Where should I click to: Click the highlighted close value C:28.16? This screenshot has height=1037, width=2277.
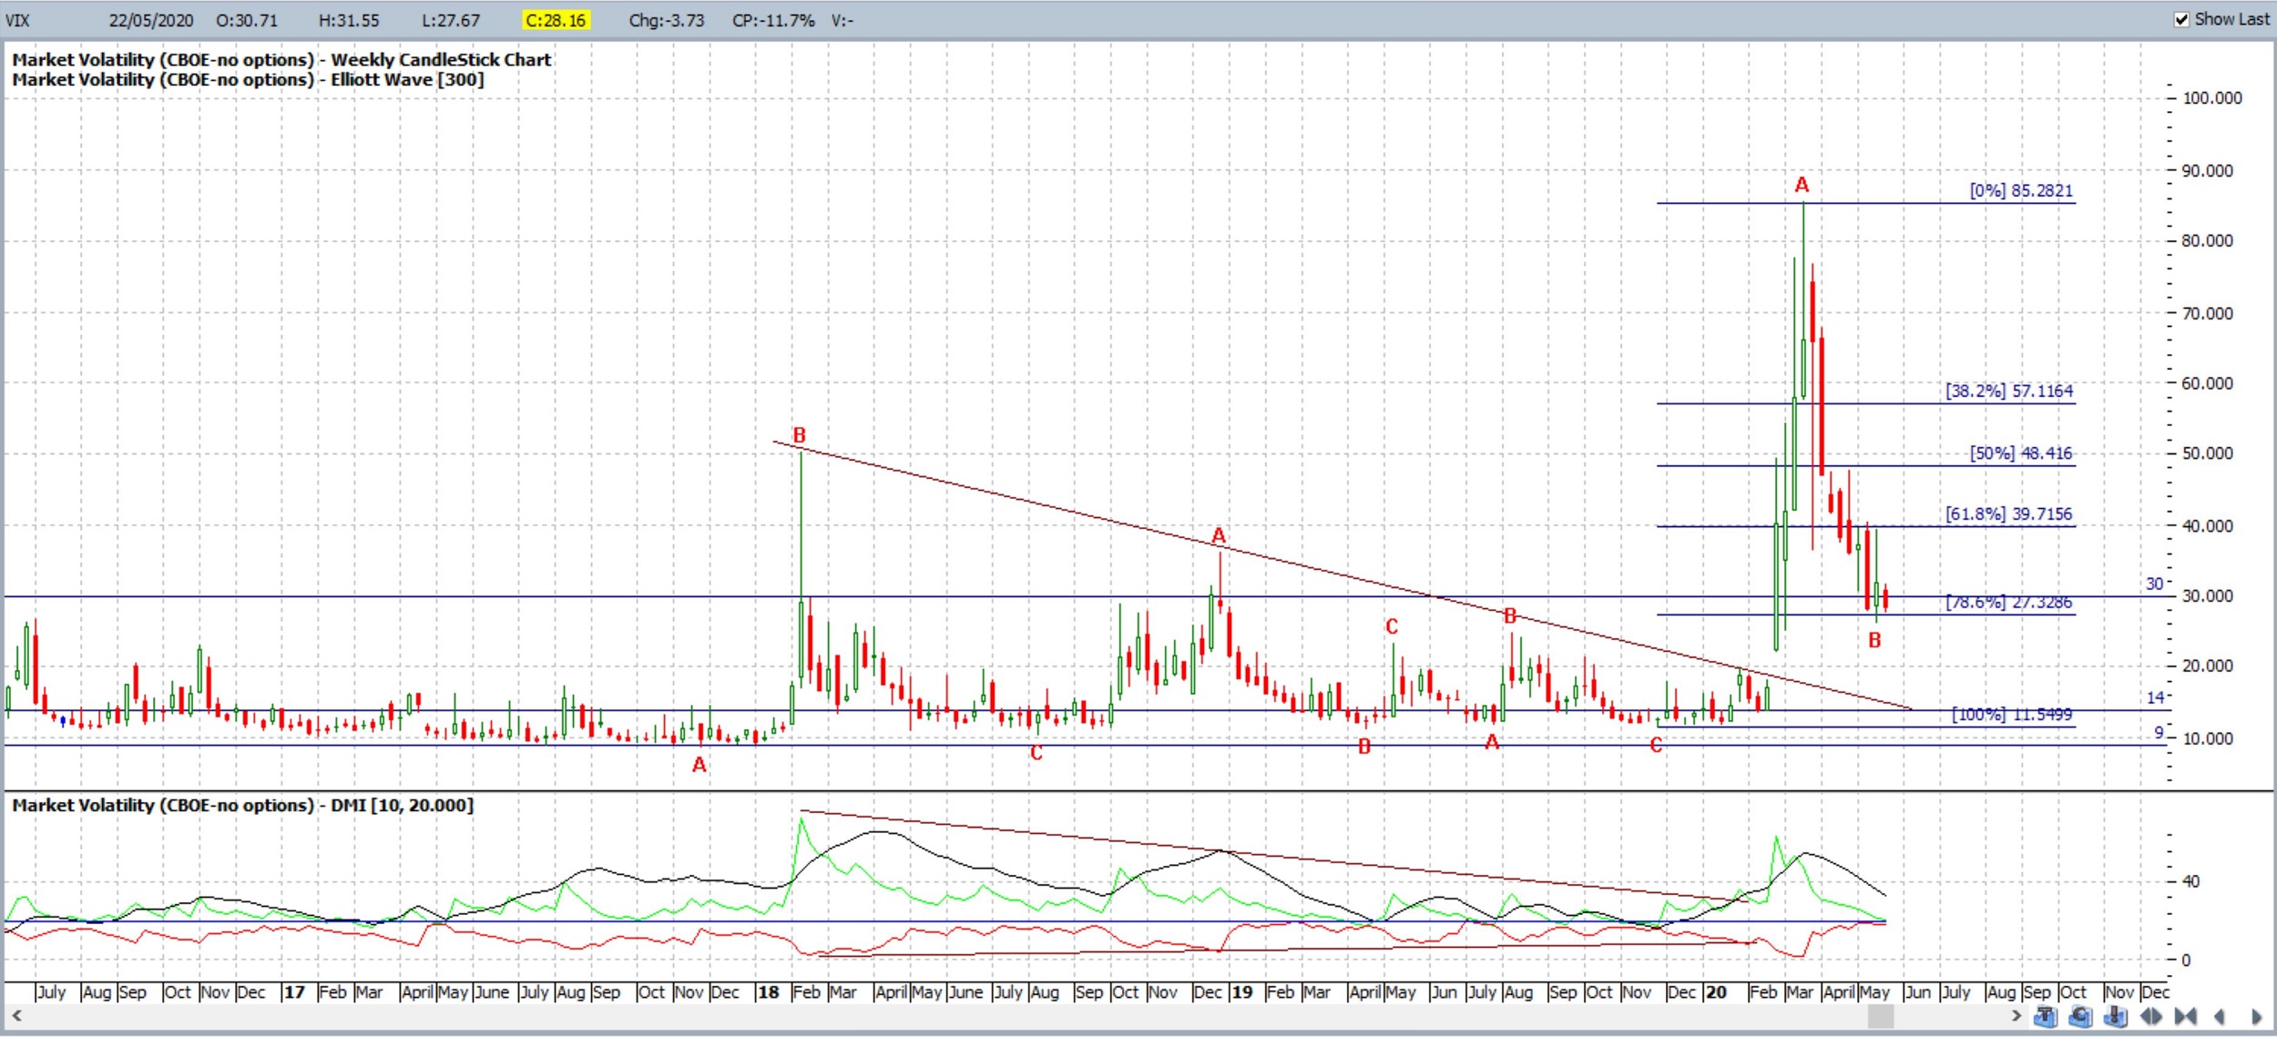[556, 20]
